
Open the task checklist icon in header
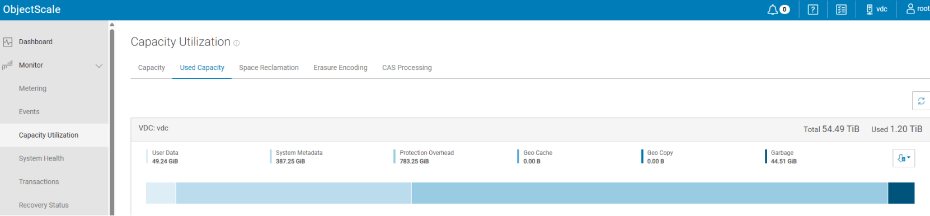[x=841, y=10]
